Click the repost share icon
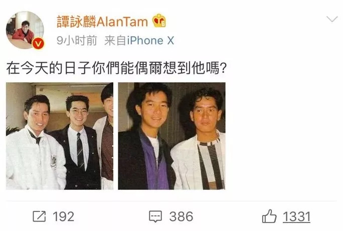 click(x=40, y=216)
